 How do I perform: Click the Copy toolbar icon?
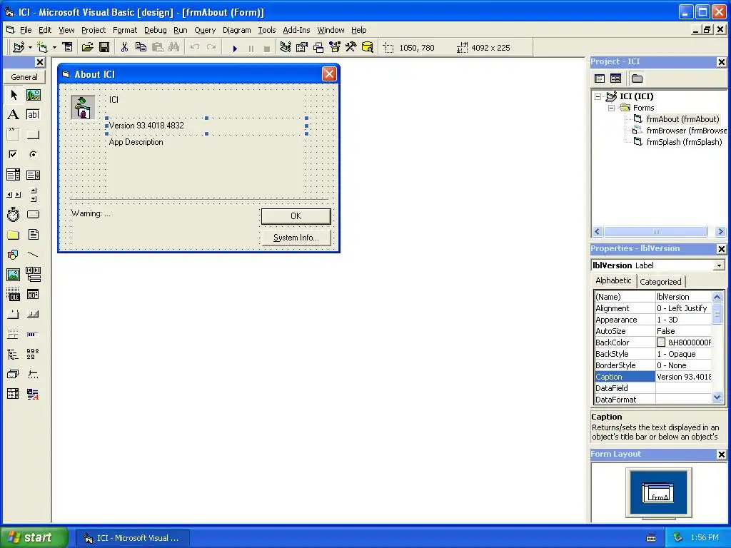[141, 47]
